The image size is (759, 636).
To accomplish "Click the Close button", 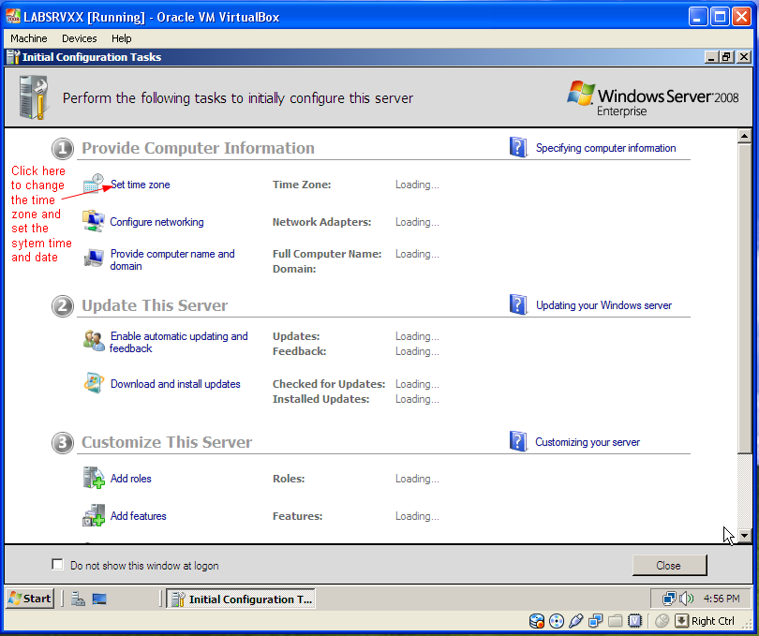I will 669,566.
